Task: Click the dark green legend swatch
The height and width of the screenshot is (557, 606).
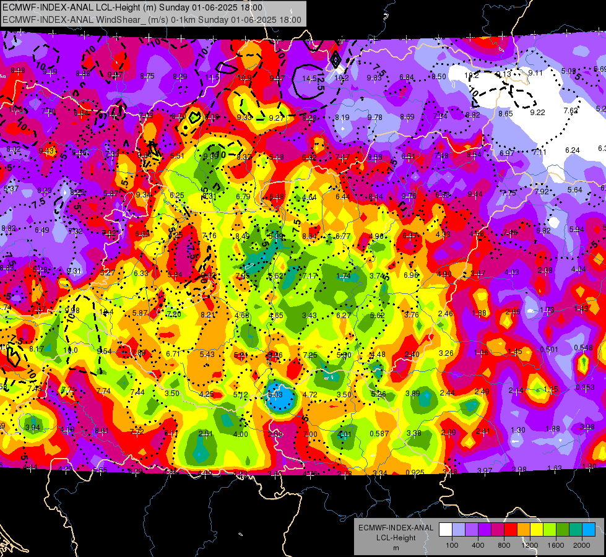Action: [562, 530]
